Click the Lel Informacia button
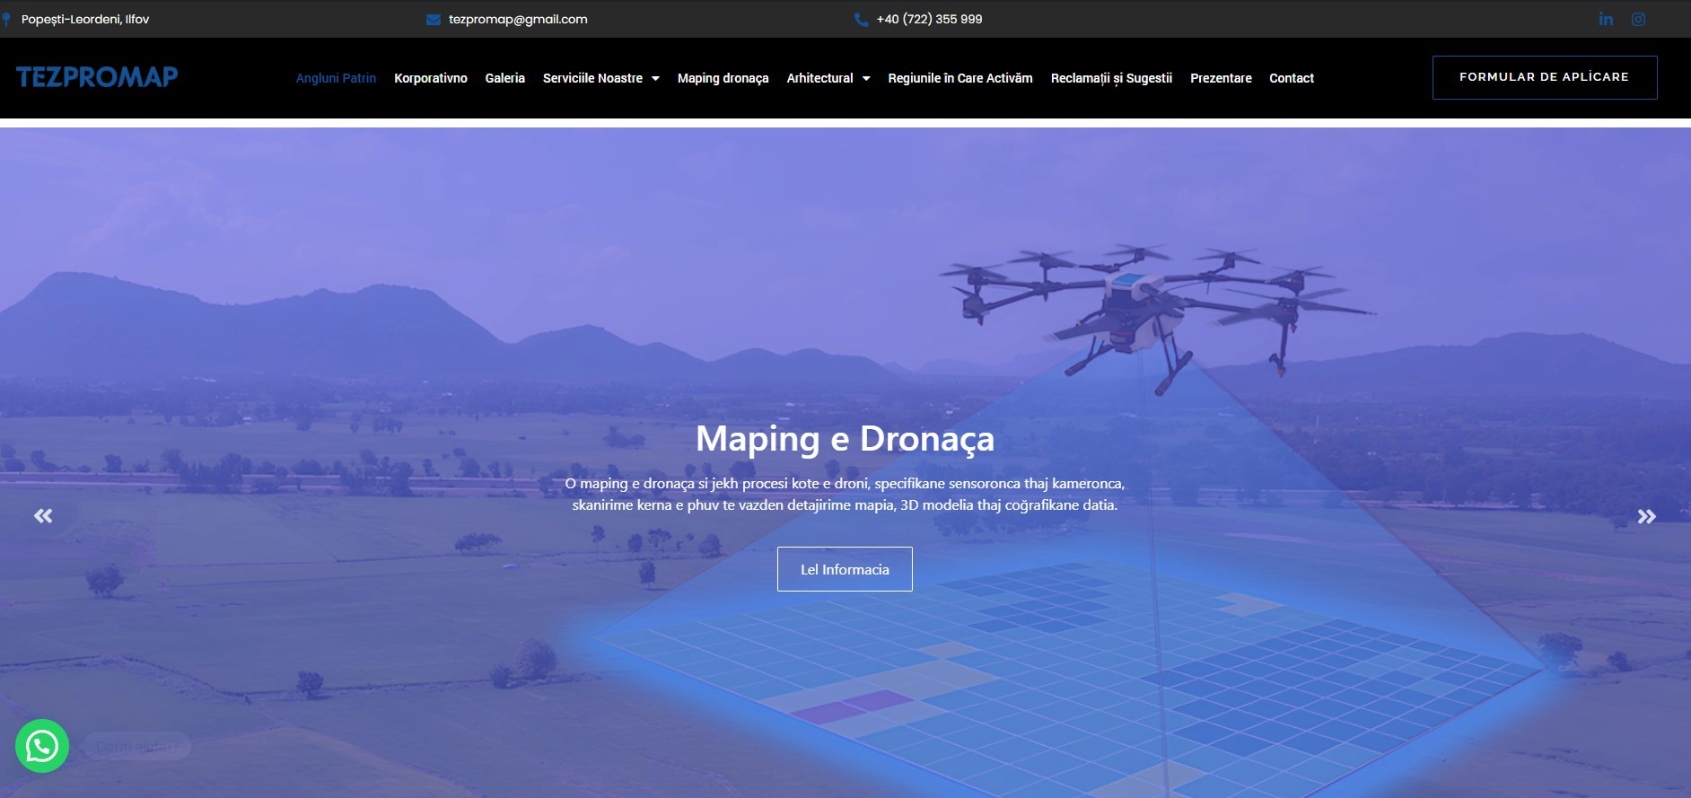This screenshot has width=1691, height=798. coord(845,569)
